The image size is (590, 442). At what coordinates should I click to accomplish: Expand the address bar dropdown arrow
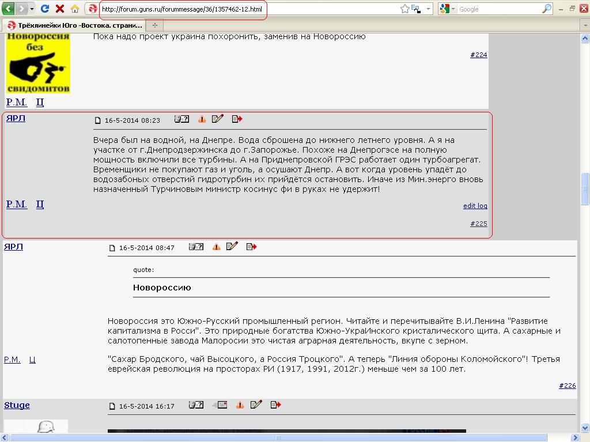(429, 9)
